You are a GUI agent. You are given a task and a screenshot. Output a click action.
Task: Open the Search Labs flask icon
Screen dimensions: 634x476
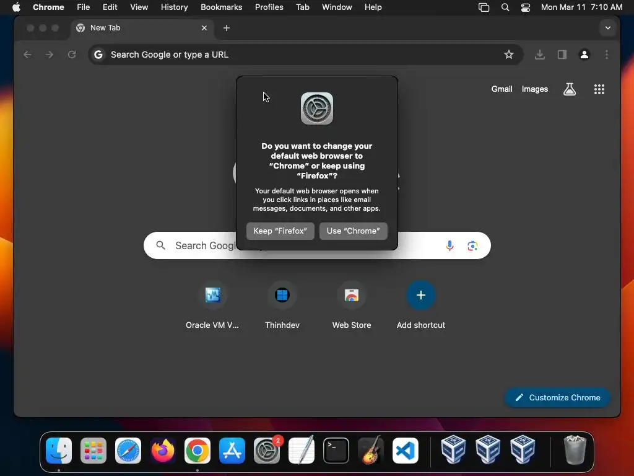point(570,89)
